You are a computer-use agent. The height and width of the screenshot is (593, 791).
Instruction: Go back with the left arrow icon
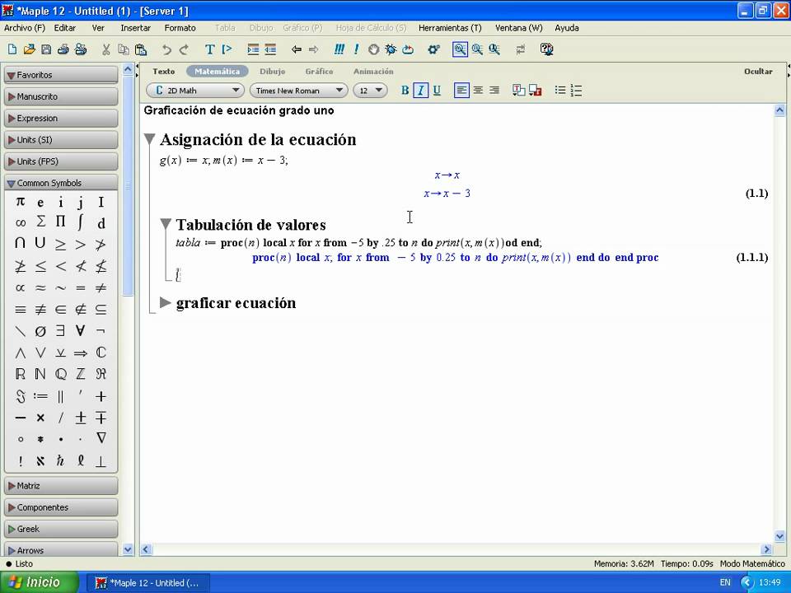(x=297, y=49)
